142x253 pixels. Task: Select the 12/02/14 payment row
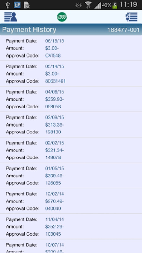pyautogui.click(x=71, y=201)
